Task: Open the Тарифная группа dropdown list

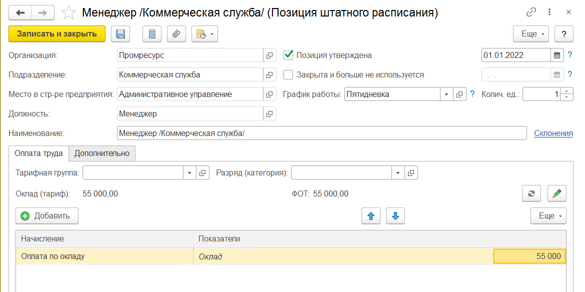Action: [189, 173]
